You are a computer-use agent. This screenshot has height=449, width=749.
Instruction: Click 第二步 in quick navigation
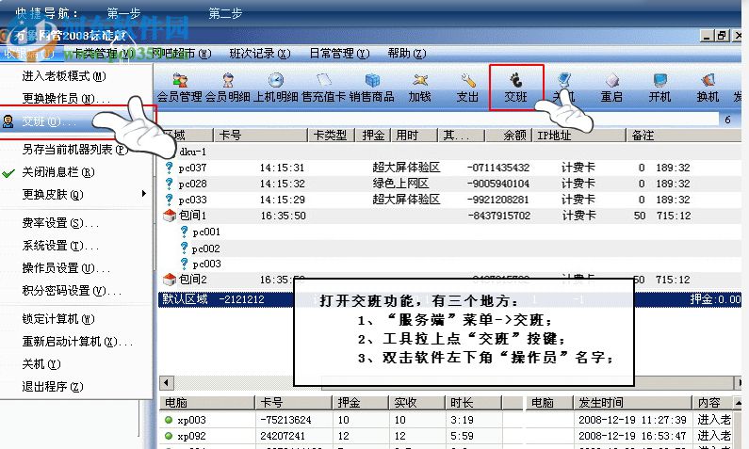pyautogui.click(x=225, y=13)
